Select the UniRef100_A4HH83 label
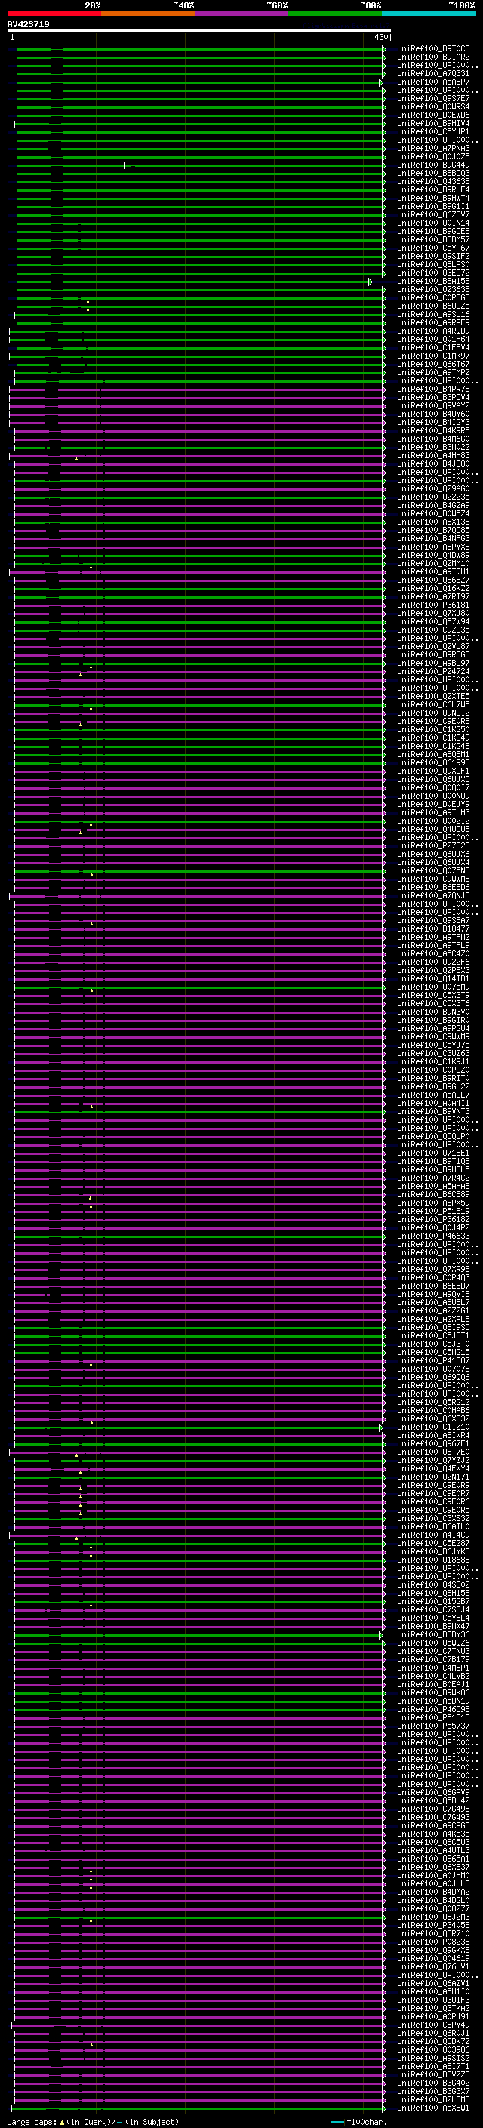The height and width of the screenshot is (2128, 483). click(433, 456)
